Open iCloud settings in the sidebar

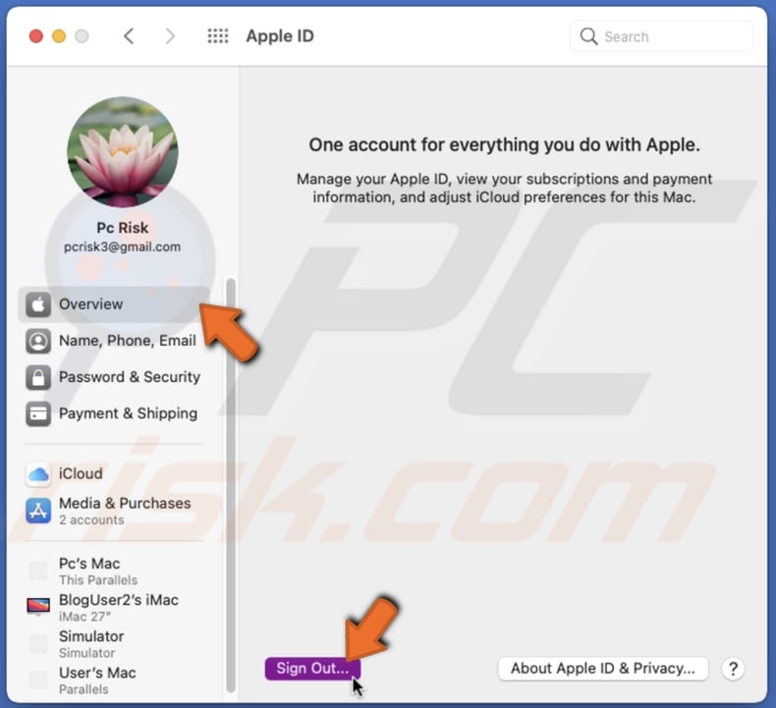(x=114, y=474)
